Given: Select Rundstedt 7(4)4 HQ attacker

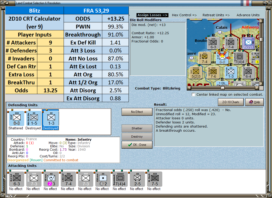Looking at the screenshot, I should pos(120,179).
